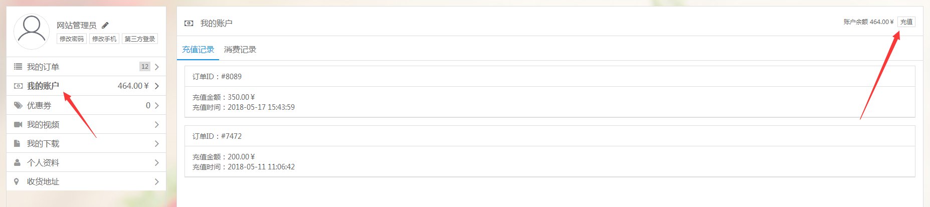Viewport: 930px width, 207px height.
Task: Expand the 收货地址 row chevron arrow
Action: (157, 181)
